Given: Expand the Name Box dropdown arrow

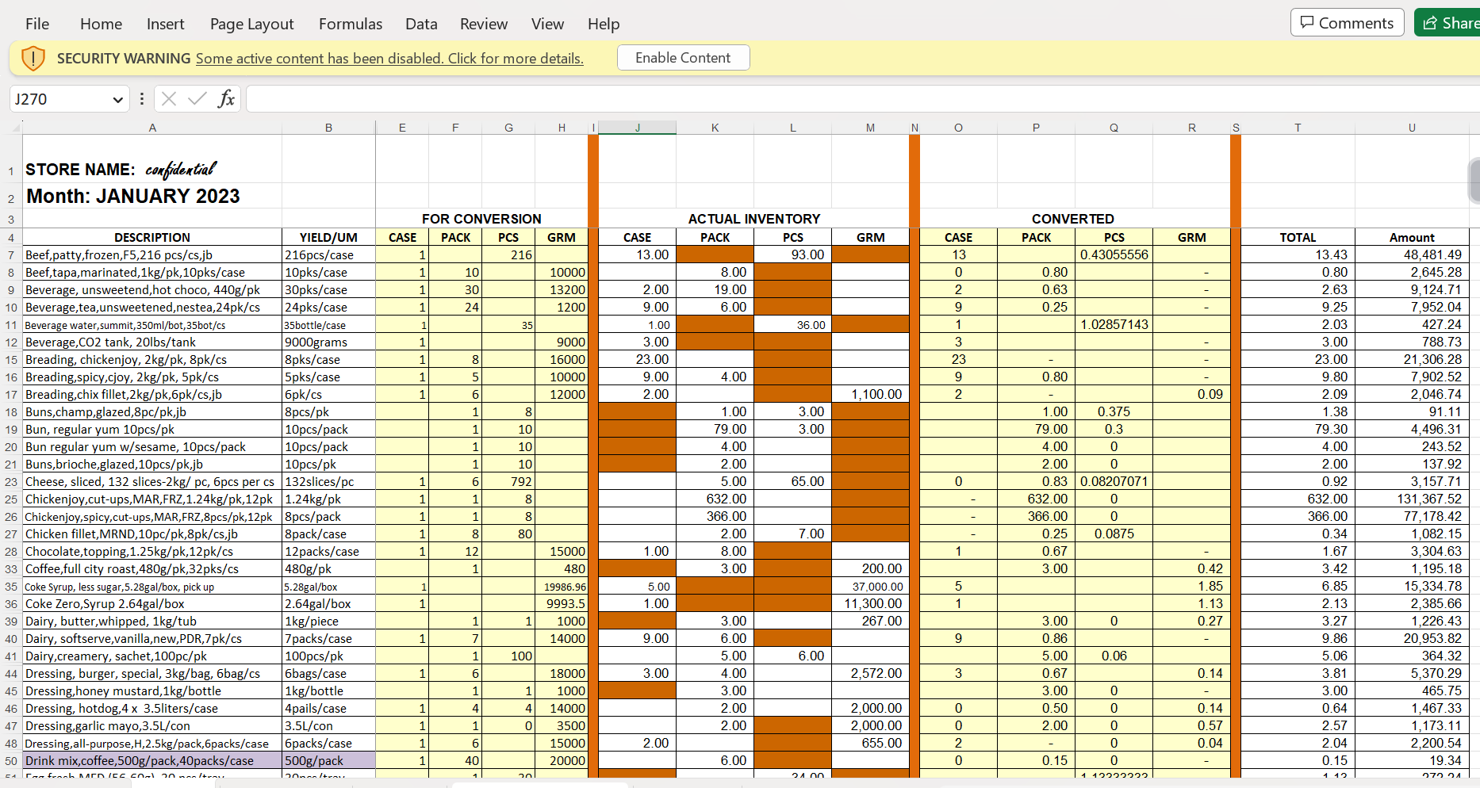Looking at the screenshot, I should tap(118, 100).
